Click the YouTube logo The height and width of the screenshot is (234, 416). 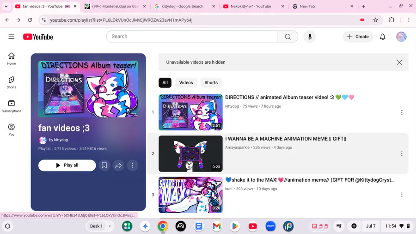coord(38,37)
